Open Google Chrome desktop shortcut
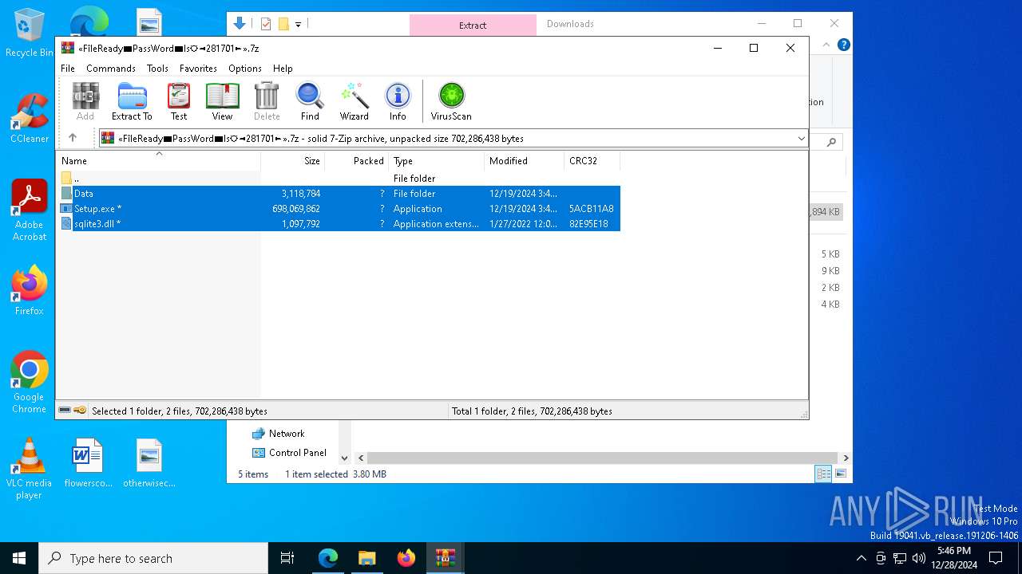 coord(30,383)
